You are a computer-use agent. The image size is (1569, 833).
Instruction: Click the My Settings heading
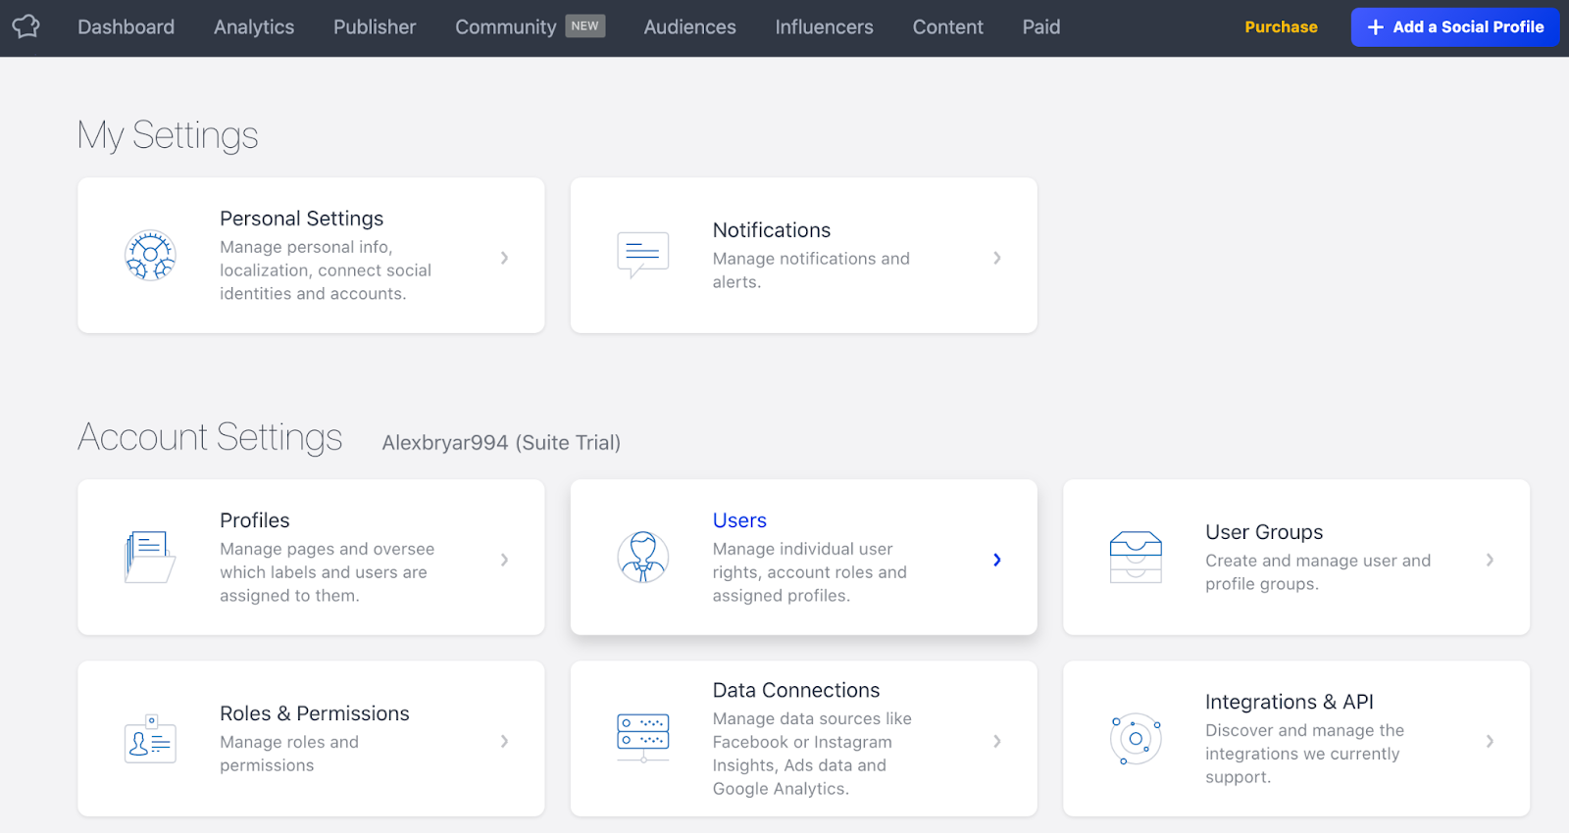[168, 135]
